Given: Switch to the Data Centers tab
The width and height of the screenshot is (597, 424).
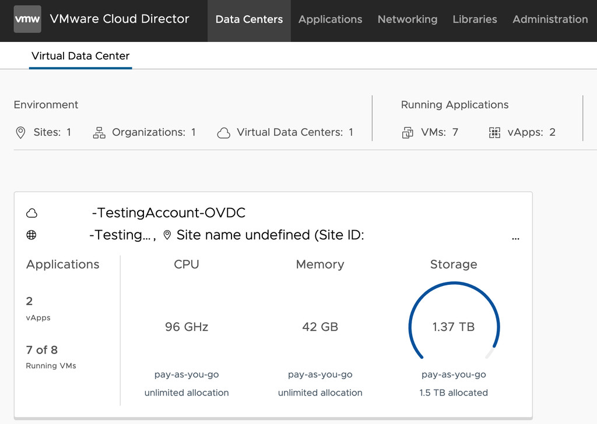Looking at the screenshot, I should point(249,19).
